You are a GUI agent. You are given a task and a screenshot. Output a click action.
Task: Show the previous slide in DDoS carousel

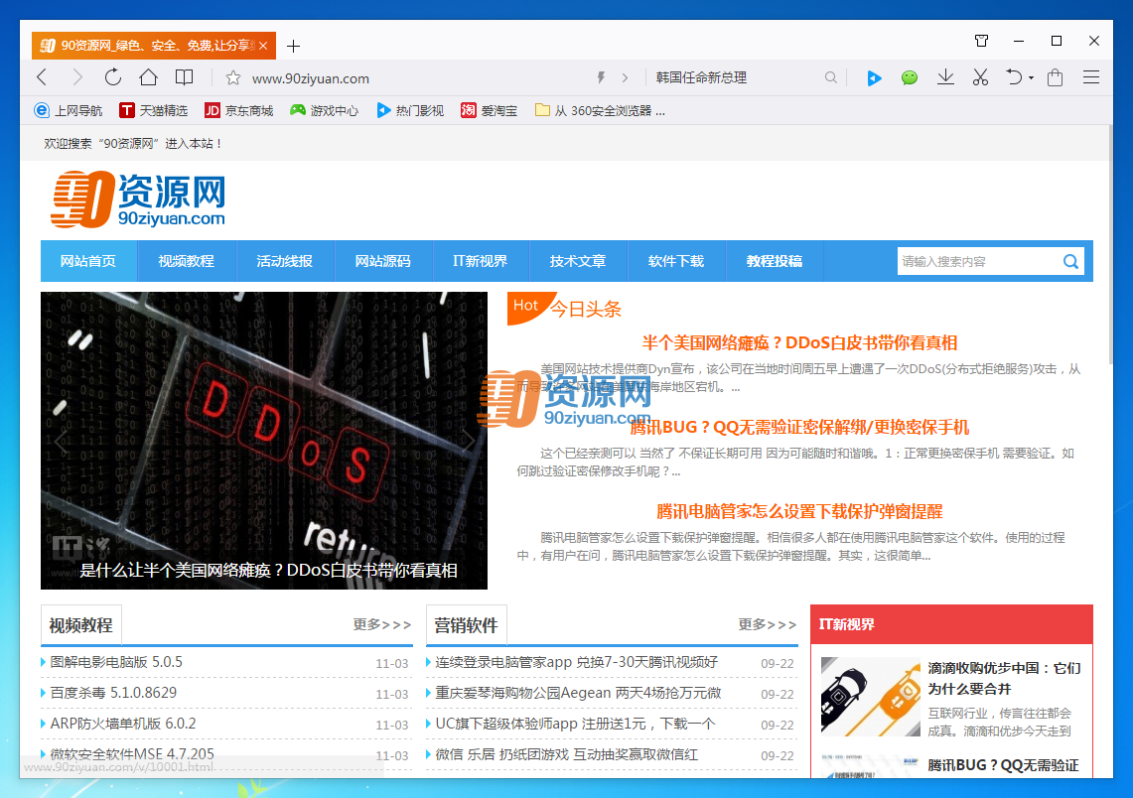60,441
